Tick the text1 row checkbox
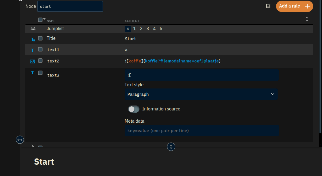This screenshot has height=176, width=322. coord(40,49)
